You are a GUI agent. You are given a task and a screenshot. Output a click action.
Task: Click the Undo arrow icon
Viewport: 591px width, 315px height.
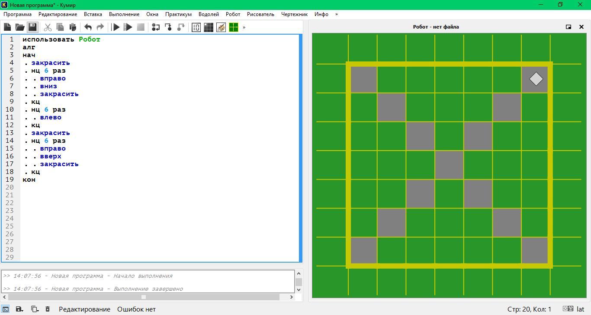[88, 27]
